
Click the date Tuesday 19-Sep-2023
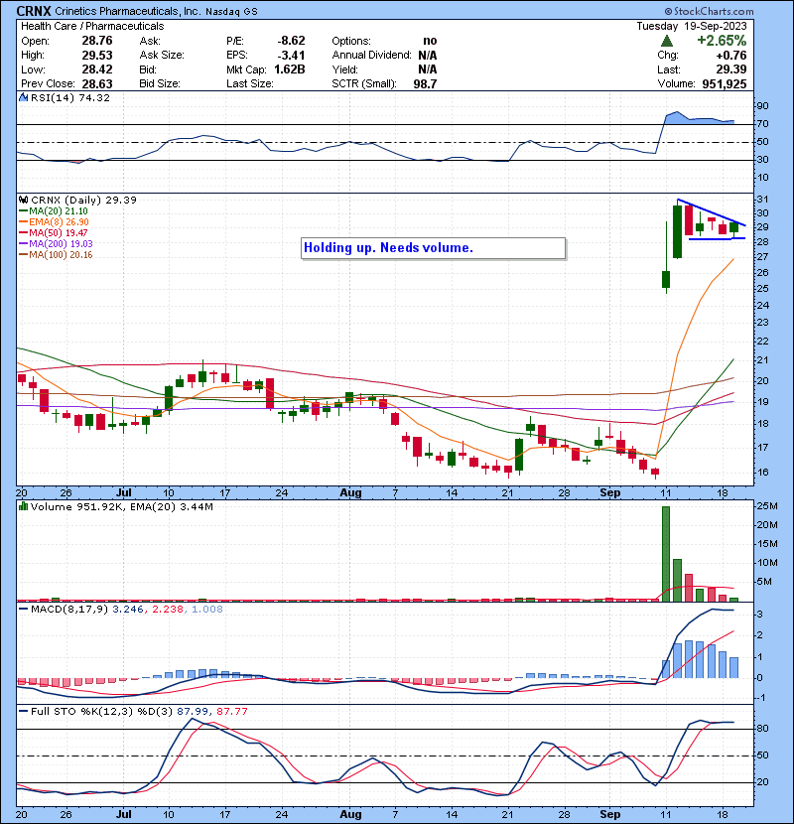[692, 26]
